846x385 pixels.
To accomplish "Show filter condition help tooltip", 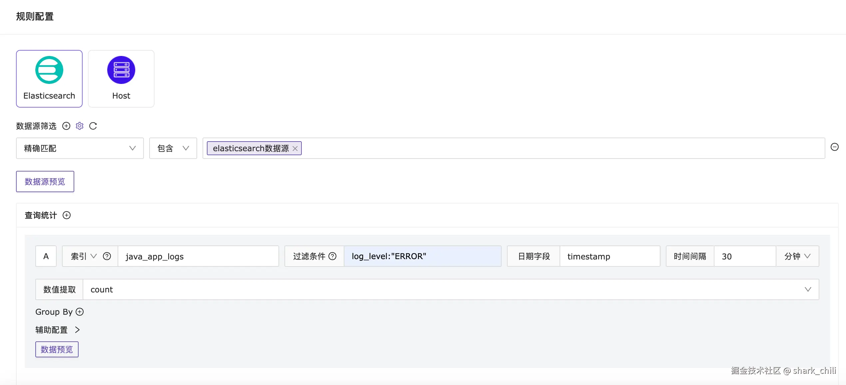I will tap(332, 256).
